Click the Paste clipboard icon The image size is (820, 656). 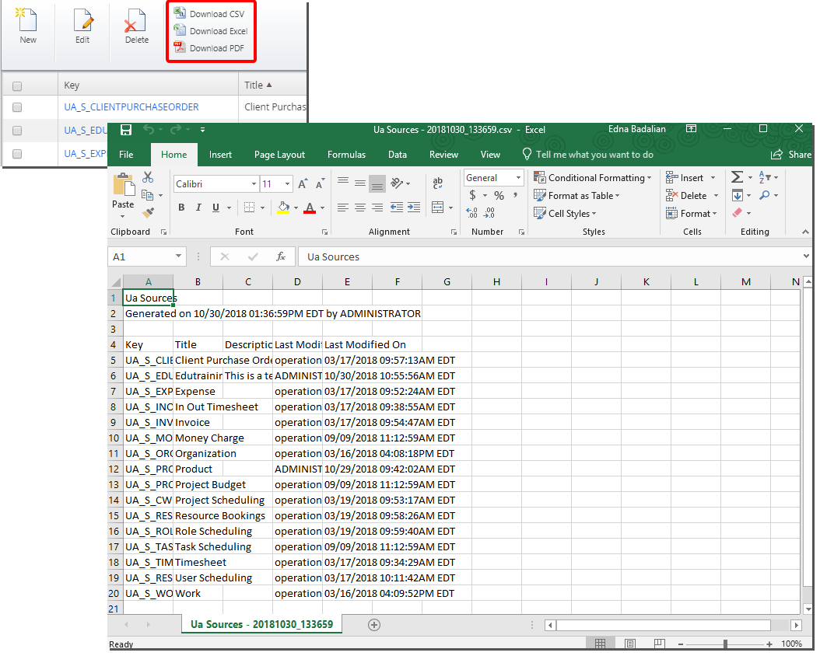[x=124, y=185]
